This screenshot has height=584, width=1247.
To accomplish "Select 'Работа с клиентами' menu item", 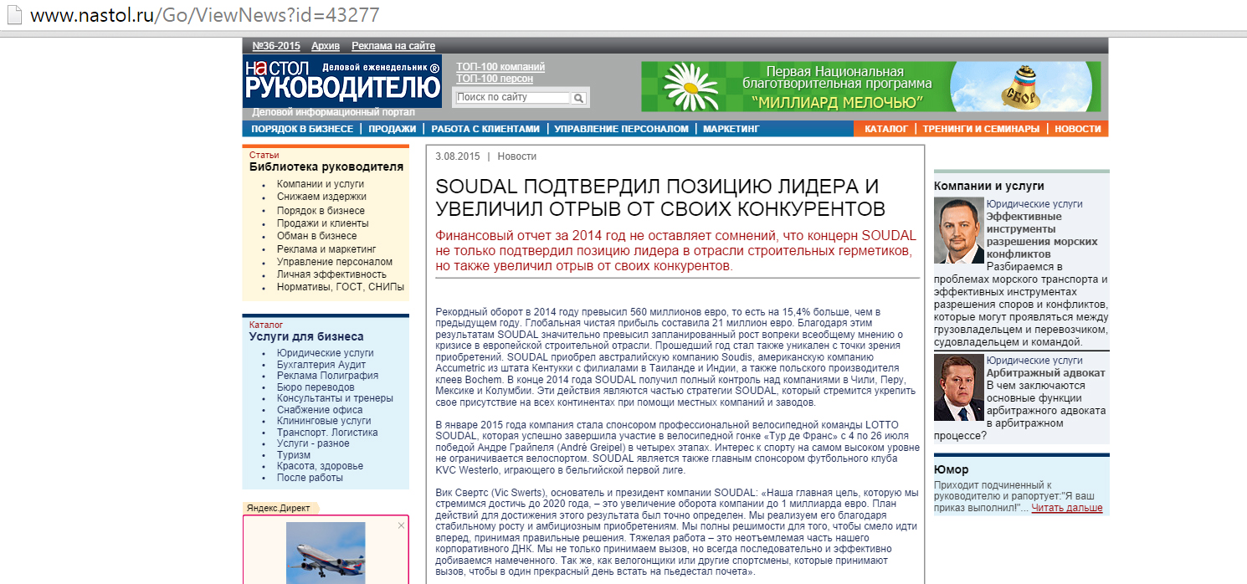I will coord(485,129).
